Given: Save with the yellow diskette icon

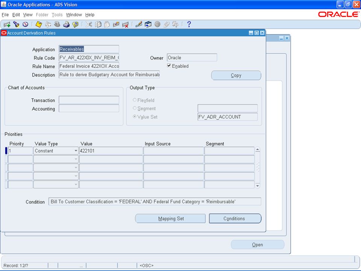Looking at the screenshot, I should (39, 24).
